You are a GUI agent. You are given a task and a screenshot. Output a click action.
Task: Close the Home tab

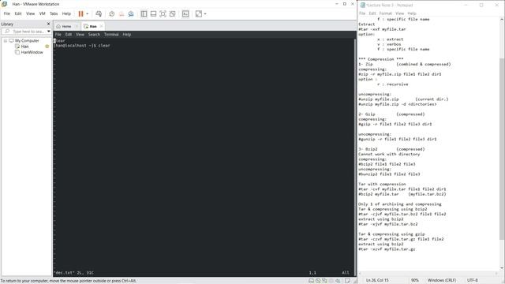[77, 26]
